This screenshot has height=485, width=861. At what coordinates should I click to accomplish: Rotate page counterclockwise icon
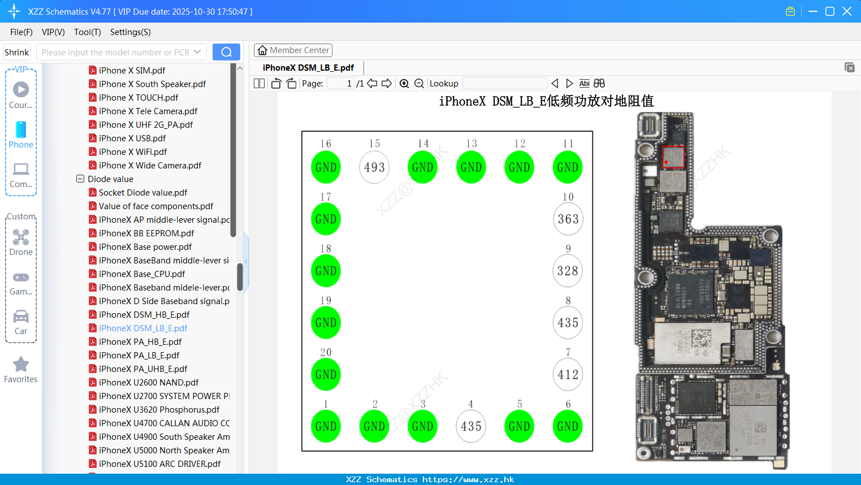276,83
